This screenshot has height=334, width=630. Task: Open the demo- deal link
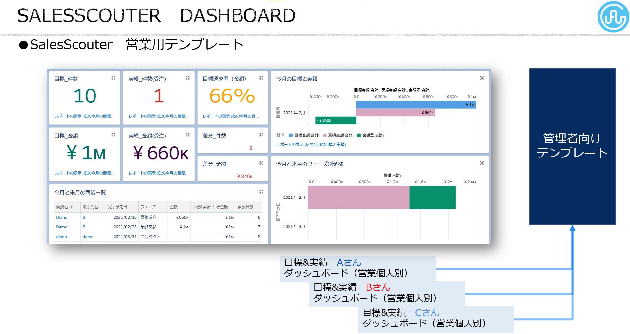tap(62, 237)
